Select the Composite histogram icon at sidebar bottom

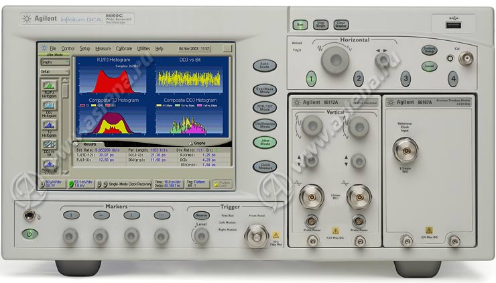49,164
